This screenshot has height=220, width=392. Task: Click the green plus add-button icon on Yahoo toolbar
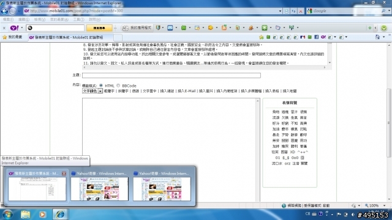[369, 28]
